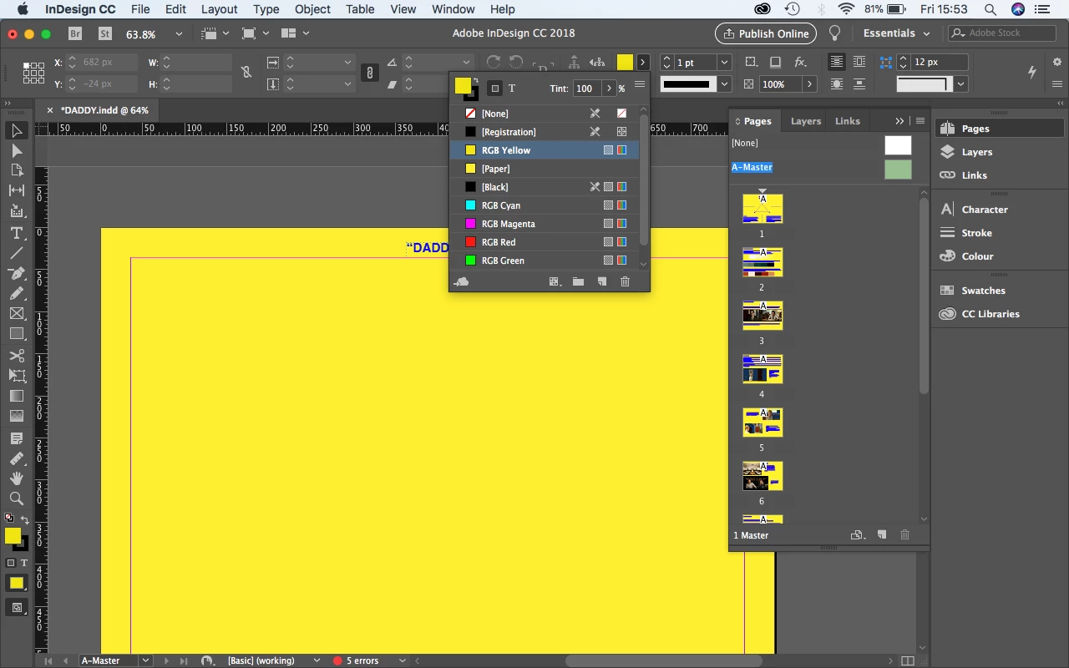Click the Adobe Stock (St) icon
The image size is (1069, 668).
point(105,33)
